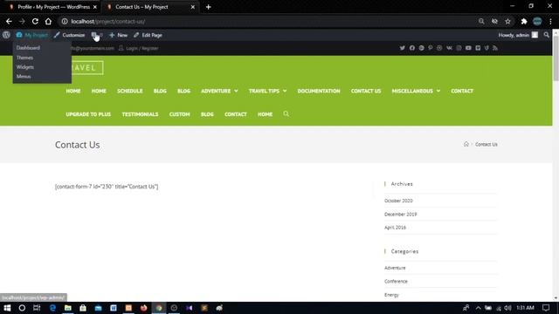Open Visual Studio from the taskbar
Viewport: 559px width, 314px height.
(x=189, y=308)
